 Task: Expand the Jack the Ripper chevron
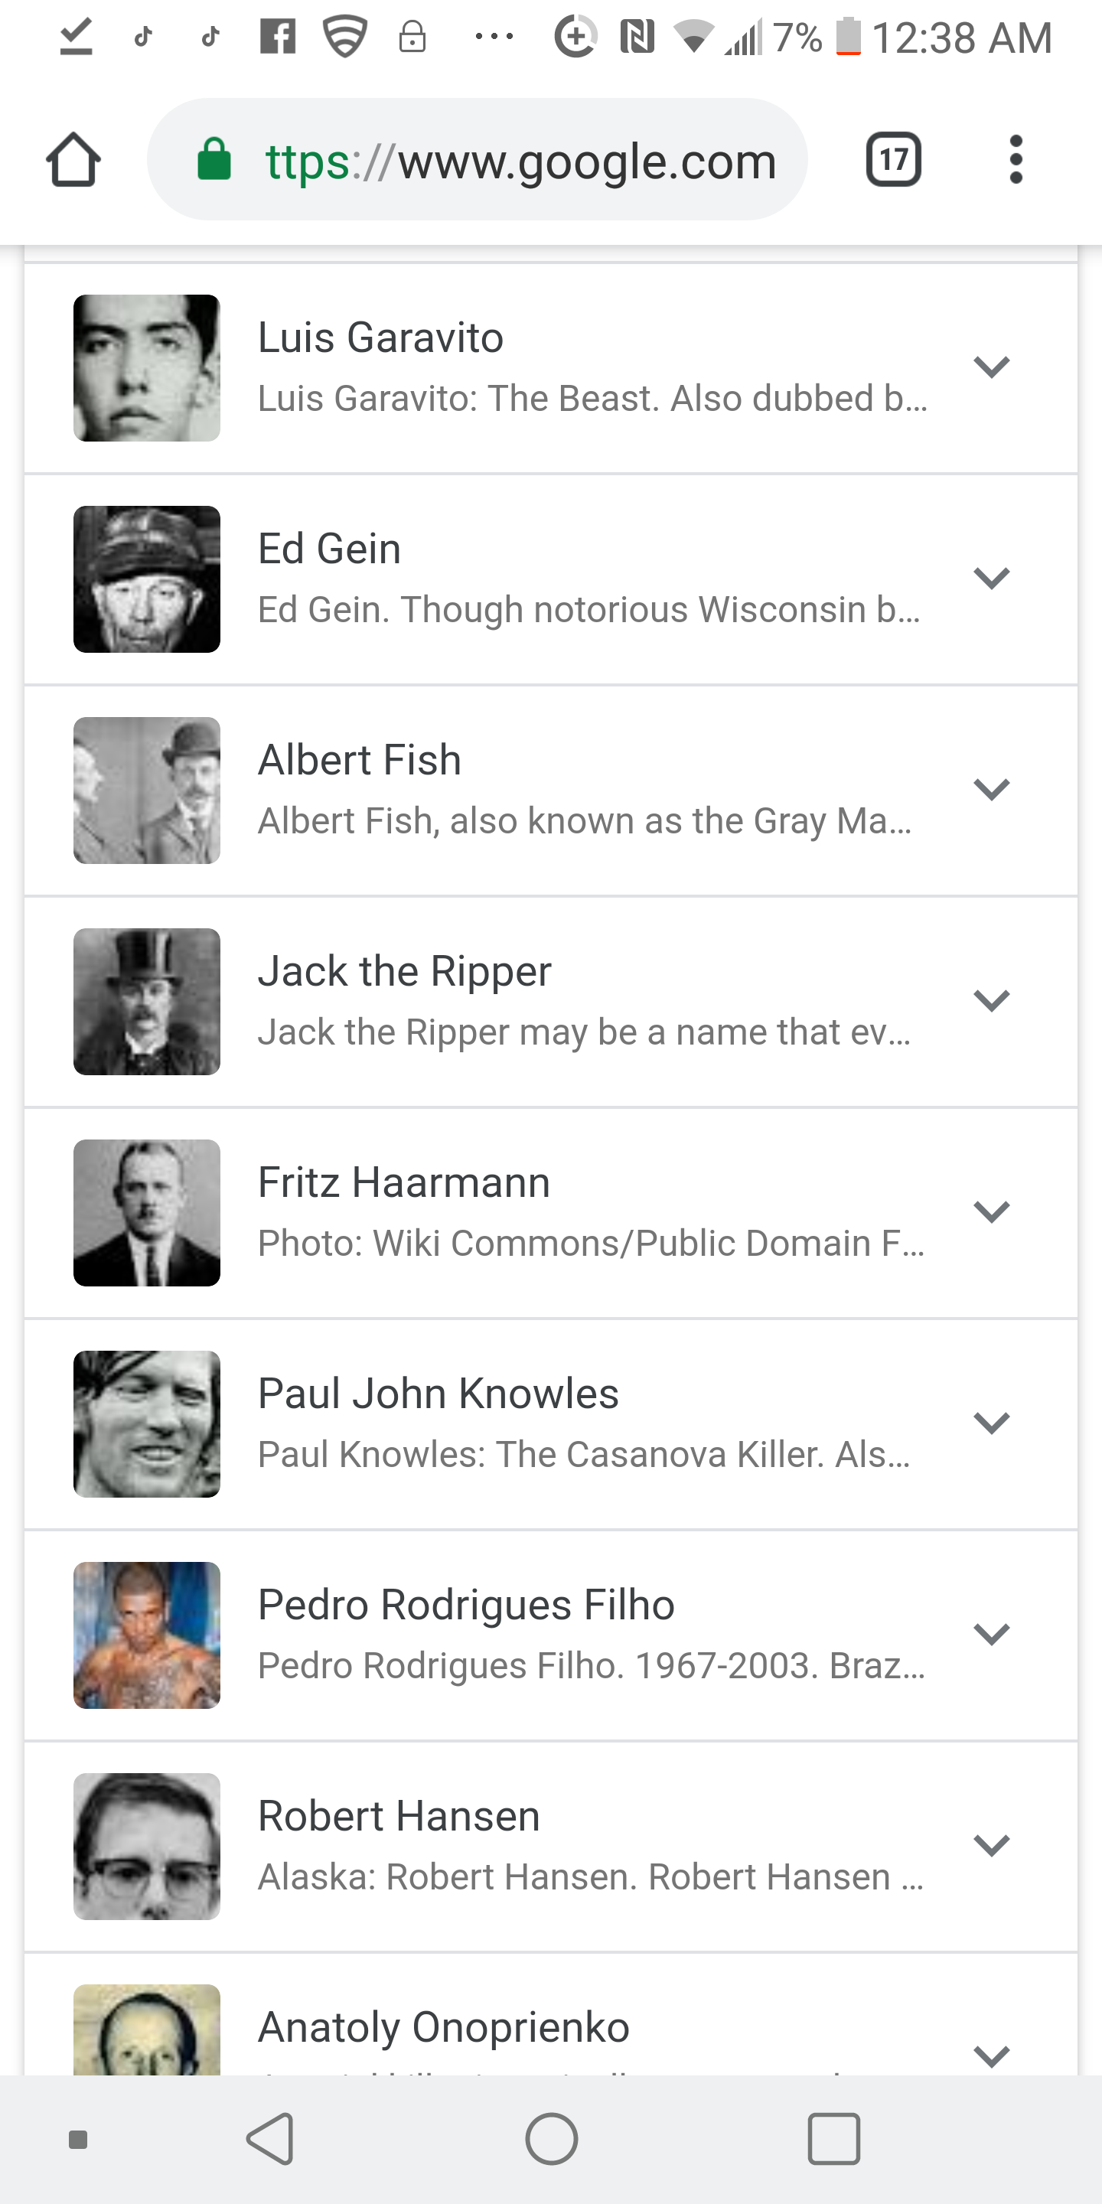992,1001
